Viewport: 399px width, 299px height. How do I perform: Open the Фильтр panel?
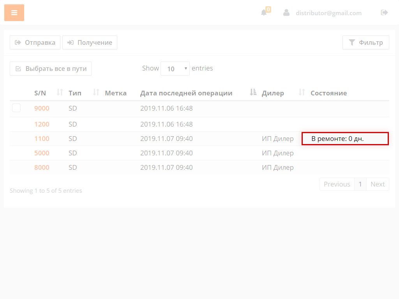click(x=365, y=42)
